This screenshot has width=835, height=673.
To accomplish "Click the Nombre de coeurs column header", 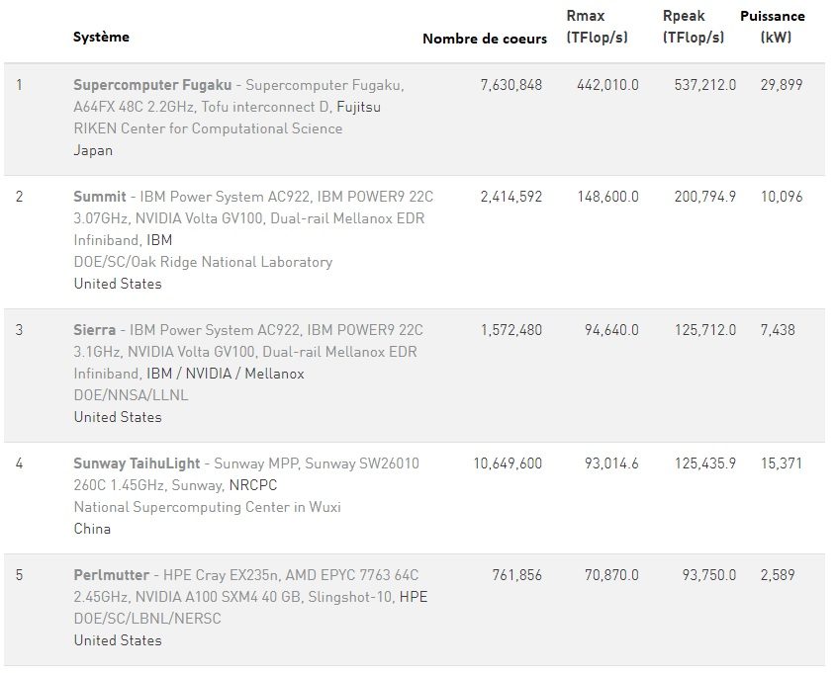I will [484, 39].
